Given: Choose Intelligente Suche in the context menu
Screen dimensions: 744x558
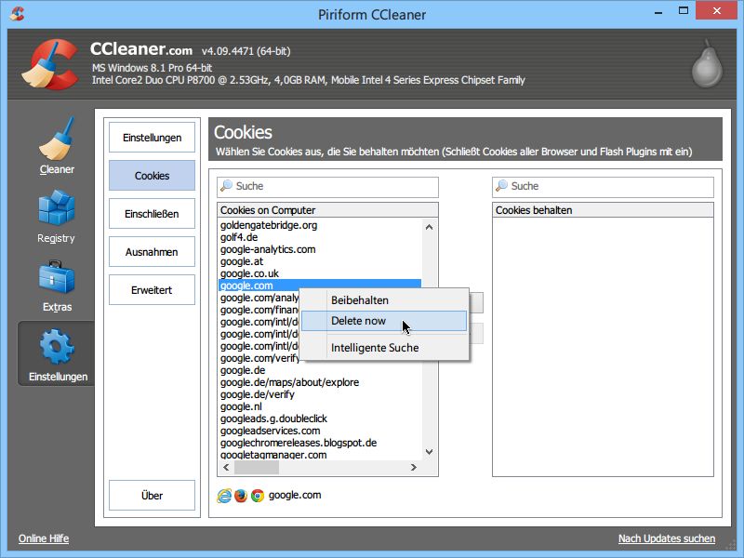Looking at the screenshot, I should click(x=384, y=348).
